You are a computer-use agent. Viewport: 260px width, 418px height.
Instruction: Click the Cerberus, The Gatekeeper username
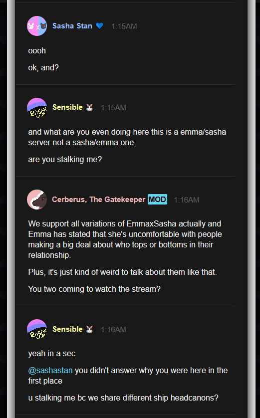click(98, 200)
